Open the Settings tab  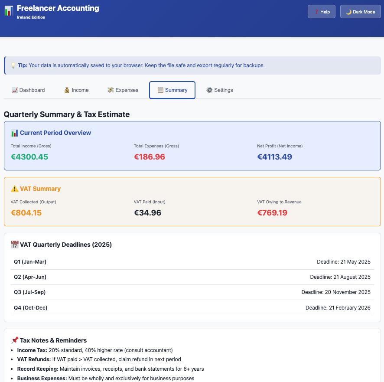(x=219, y=90)
